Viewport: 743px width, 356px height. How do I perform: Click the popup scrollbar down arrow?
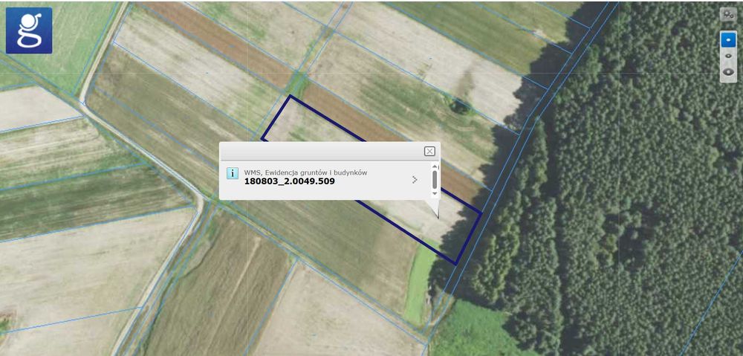pyautogui.click(x=435, y=194)
